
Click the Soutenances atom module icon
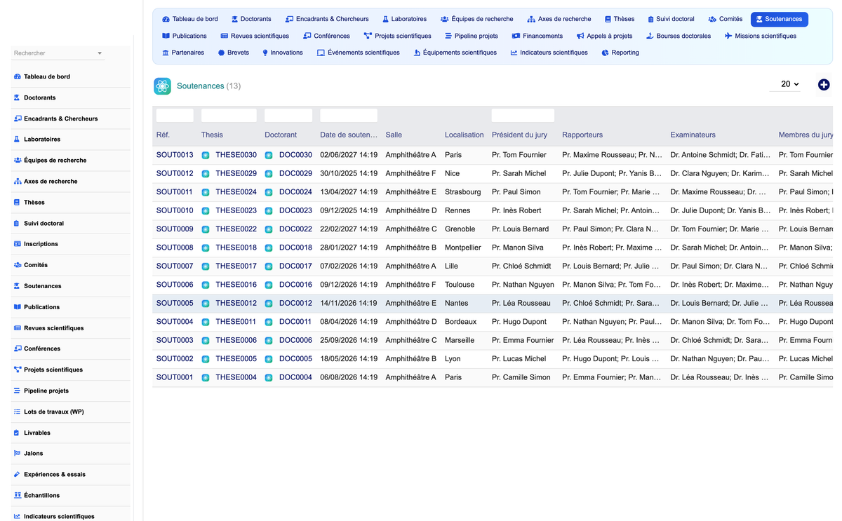162,86
